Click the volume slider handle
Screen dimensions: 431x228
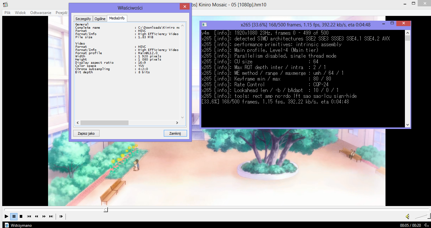(x=429, y=216)
